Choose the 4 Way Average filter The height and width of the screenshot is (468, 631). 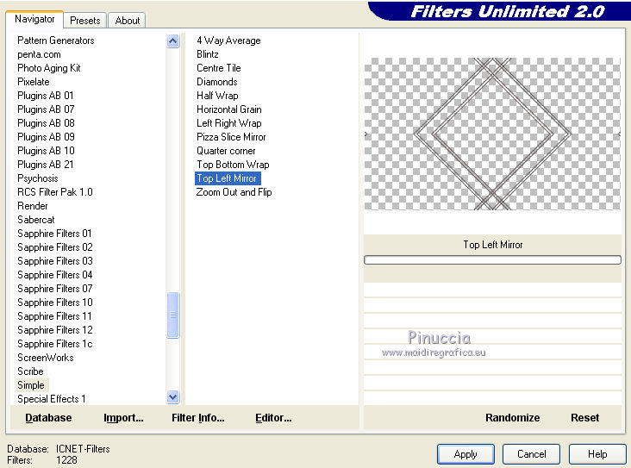(228, 41)
